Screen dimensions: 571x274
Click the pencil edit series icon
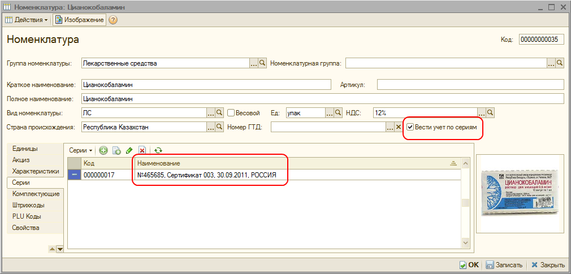(129, 150)
